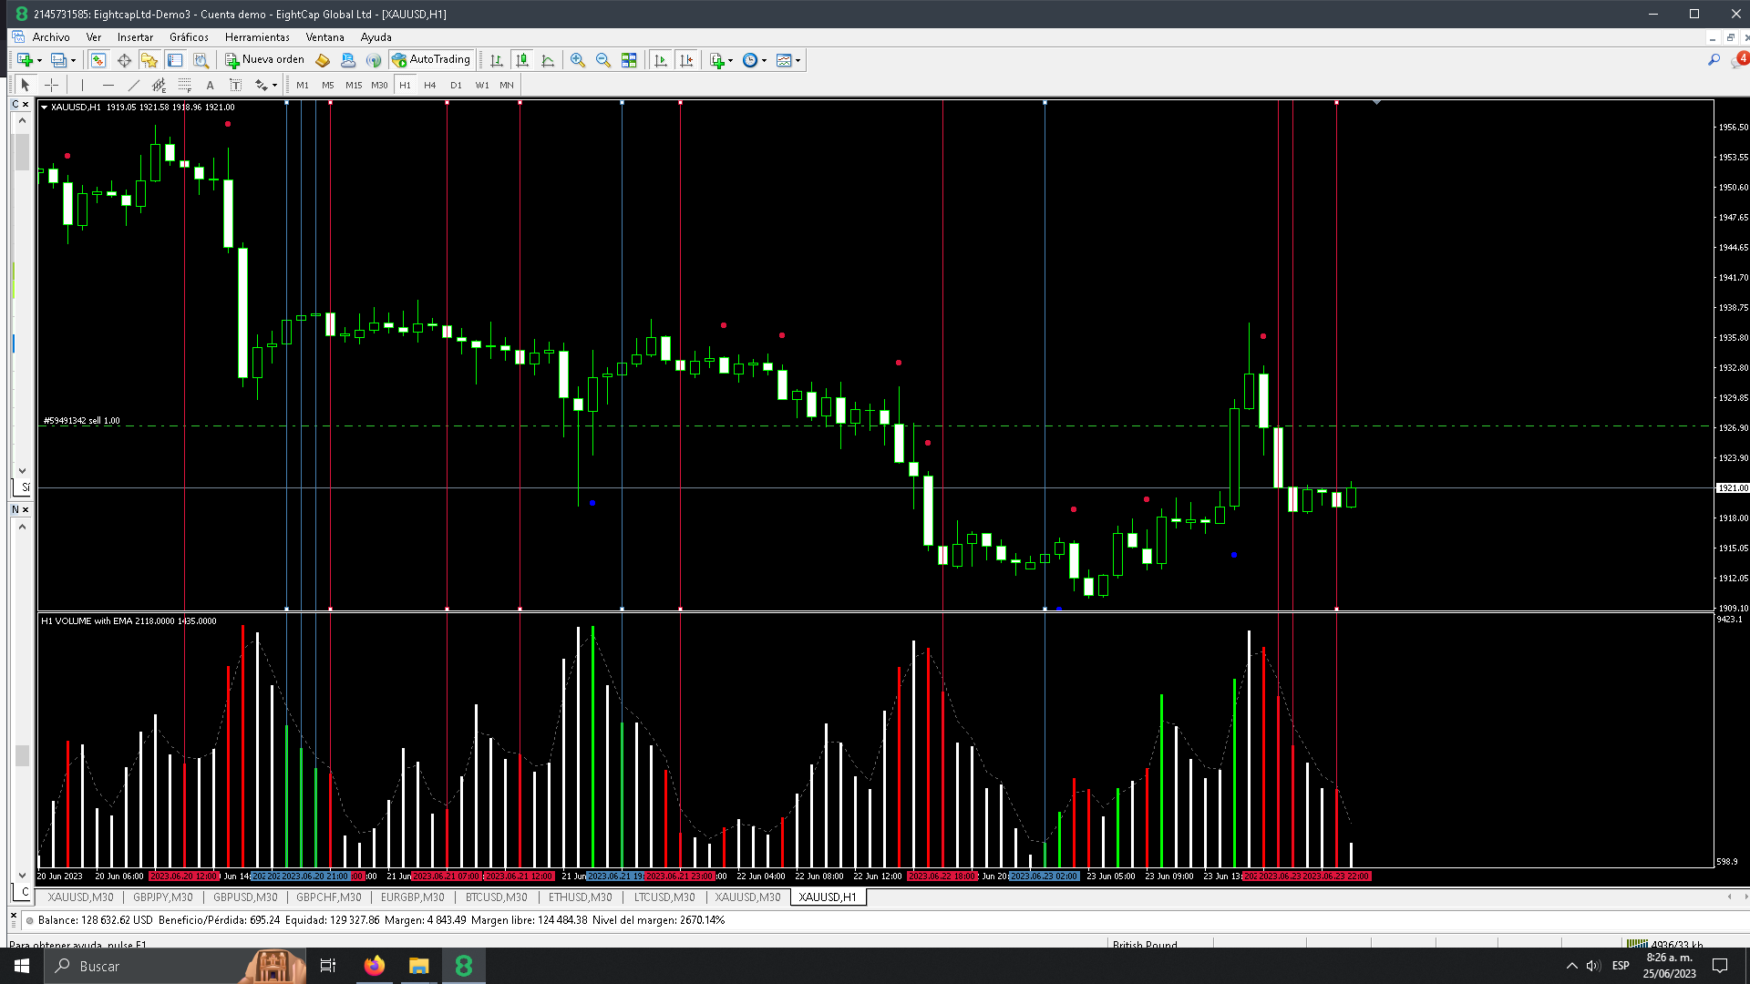Click the zoom in magnifier icon
This screenshot has height=984, width=1750.
(577, 60)
